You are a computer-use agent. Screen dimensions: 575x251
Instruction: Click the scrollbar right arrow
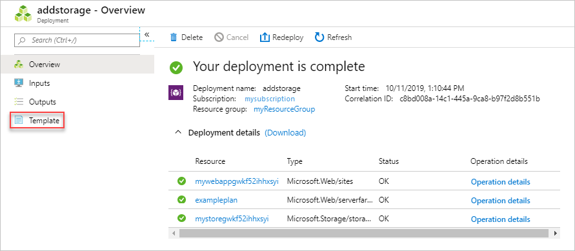[555, 233]
